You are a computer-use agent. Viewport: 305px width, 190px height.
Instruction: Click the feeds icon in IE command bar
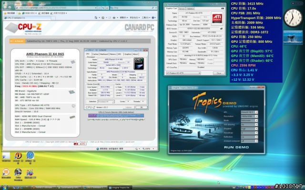[x=103, y=18]
